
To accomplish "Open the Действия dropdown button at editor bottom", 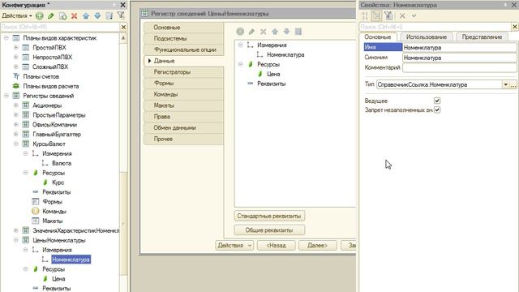I will coord(234,245).
